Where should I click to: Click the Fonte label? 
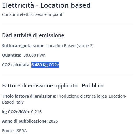point(8,131)
